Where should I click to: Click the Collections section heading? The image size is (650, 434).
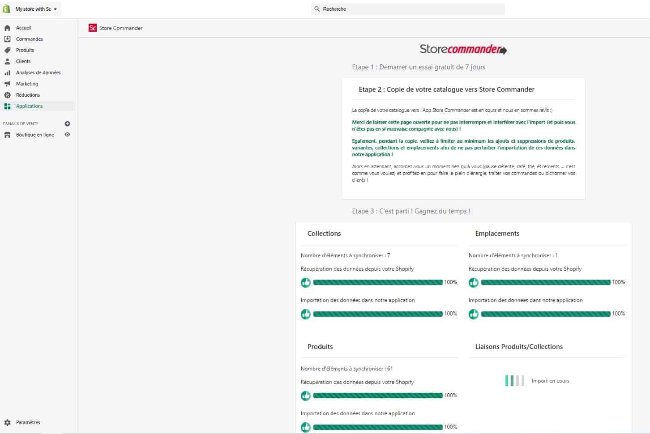tap(324, 234)
